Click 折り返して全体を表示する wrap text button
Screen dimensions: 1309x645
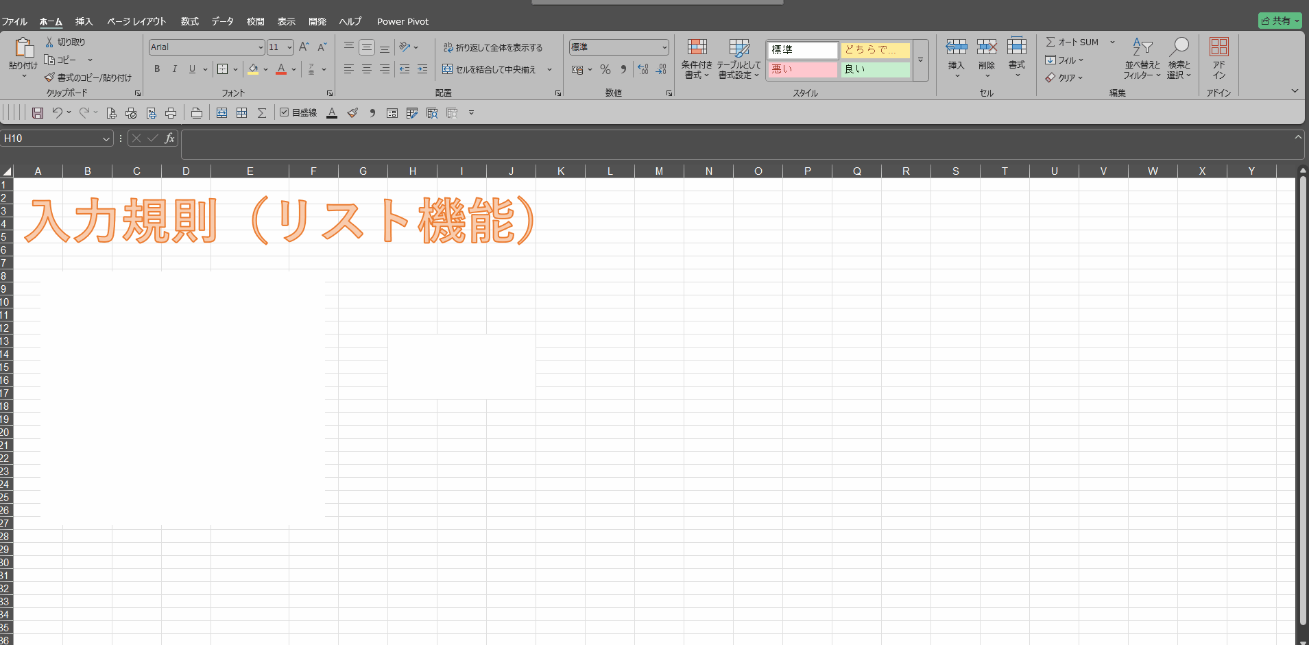492,47
